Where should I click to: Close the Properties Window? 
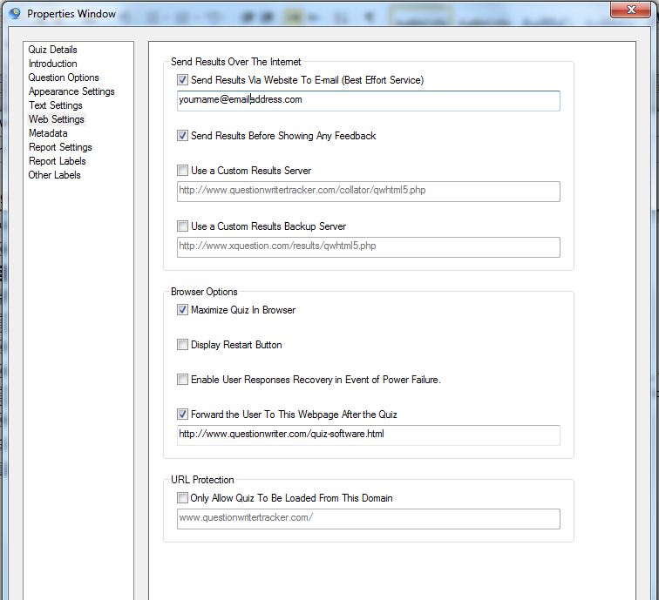(630, 10)
